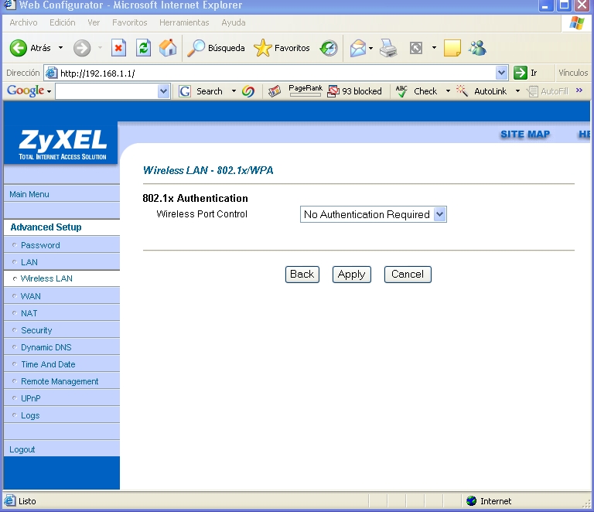Viewport: 594px width, 512px height.
Task: Open the Google logo menu arrow
Action: (49, 91)
